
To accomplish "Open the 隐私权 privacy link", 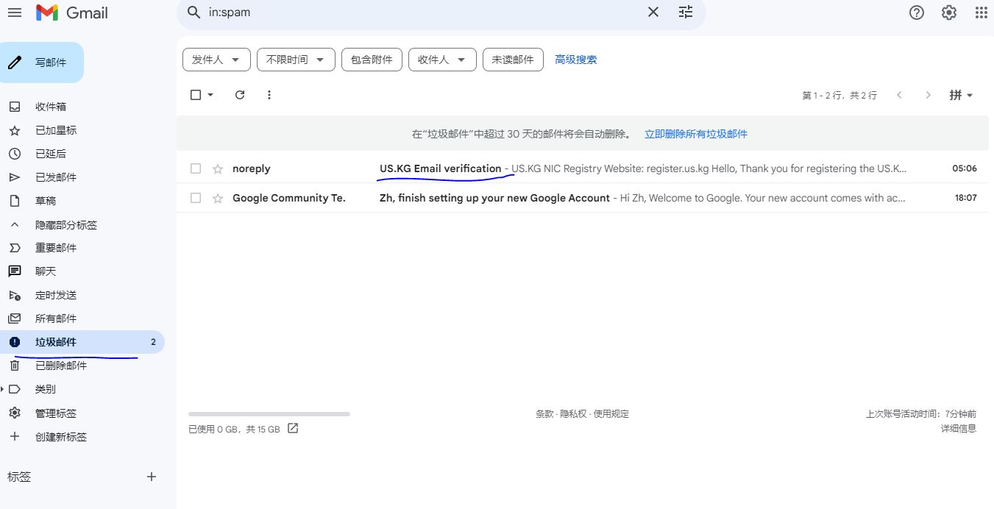I will coord(574,413).
